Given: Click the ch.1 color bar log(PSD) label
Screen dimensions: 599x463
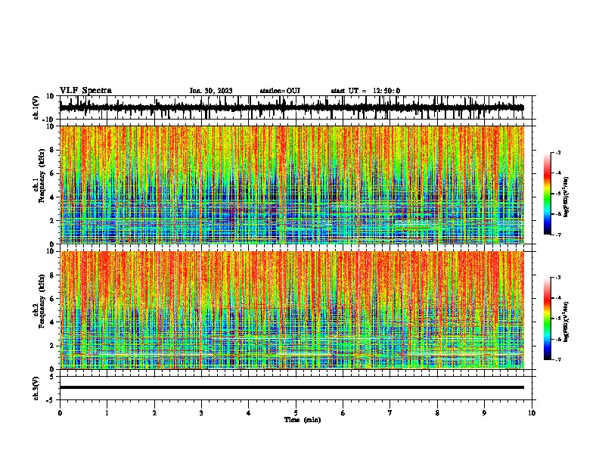Looking at the screenshot, I should (566, 197).
